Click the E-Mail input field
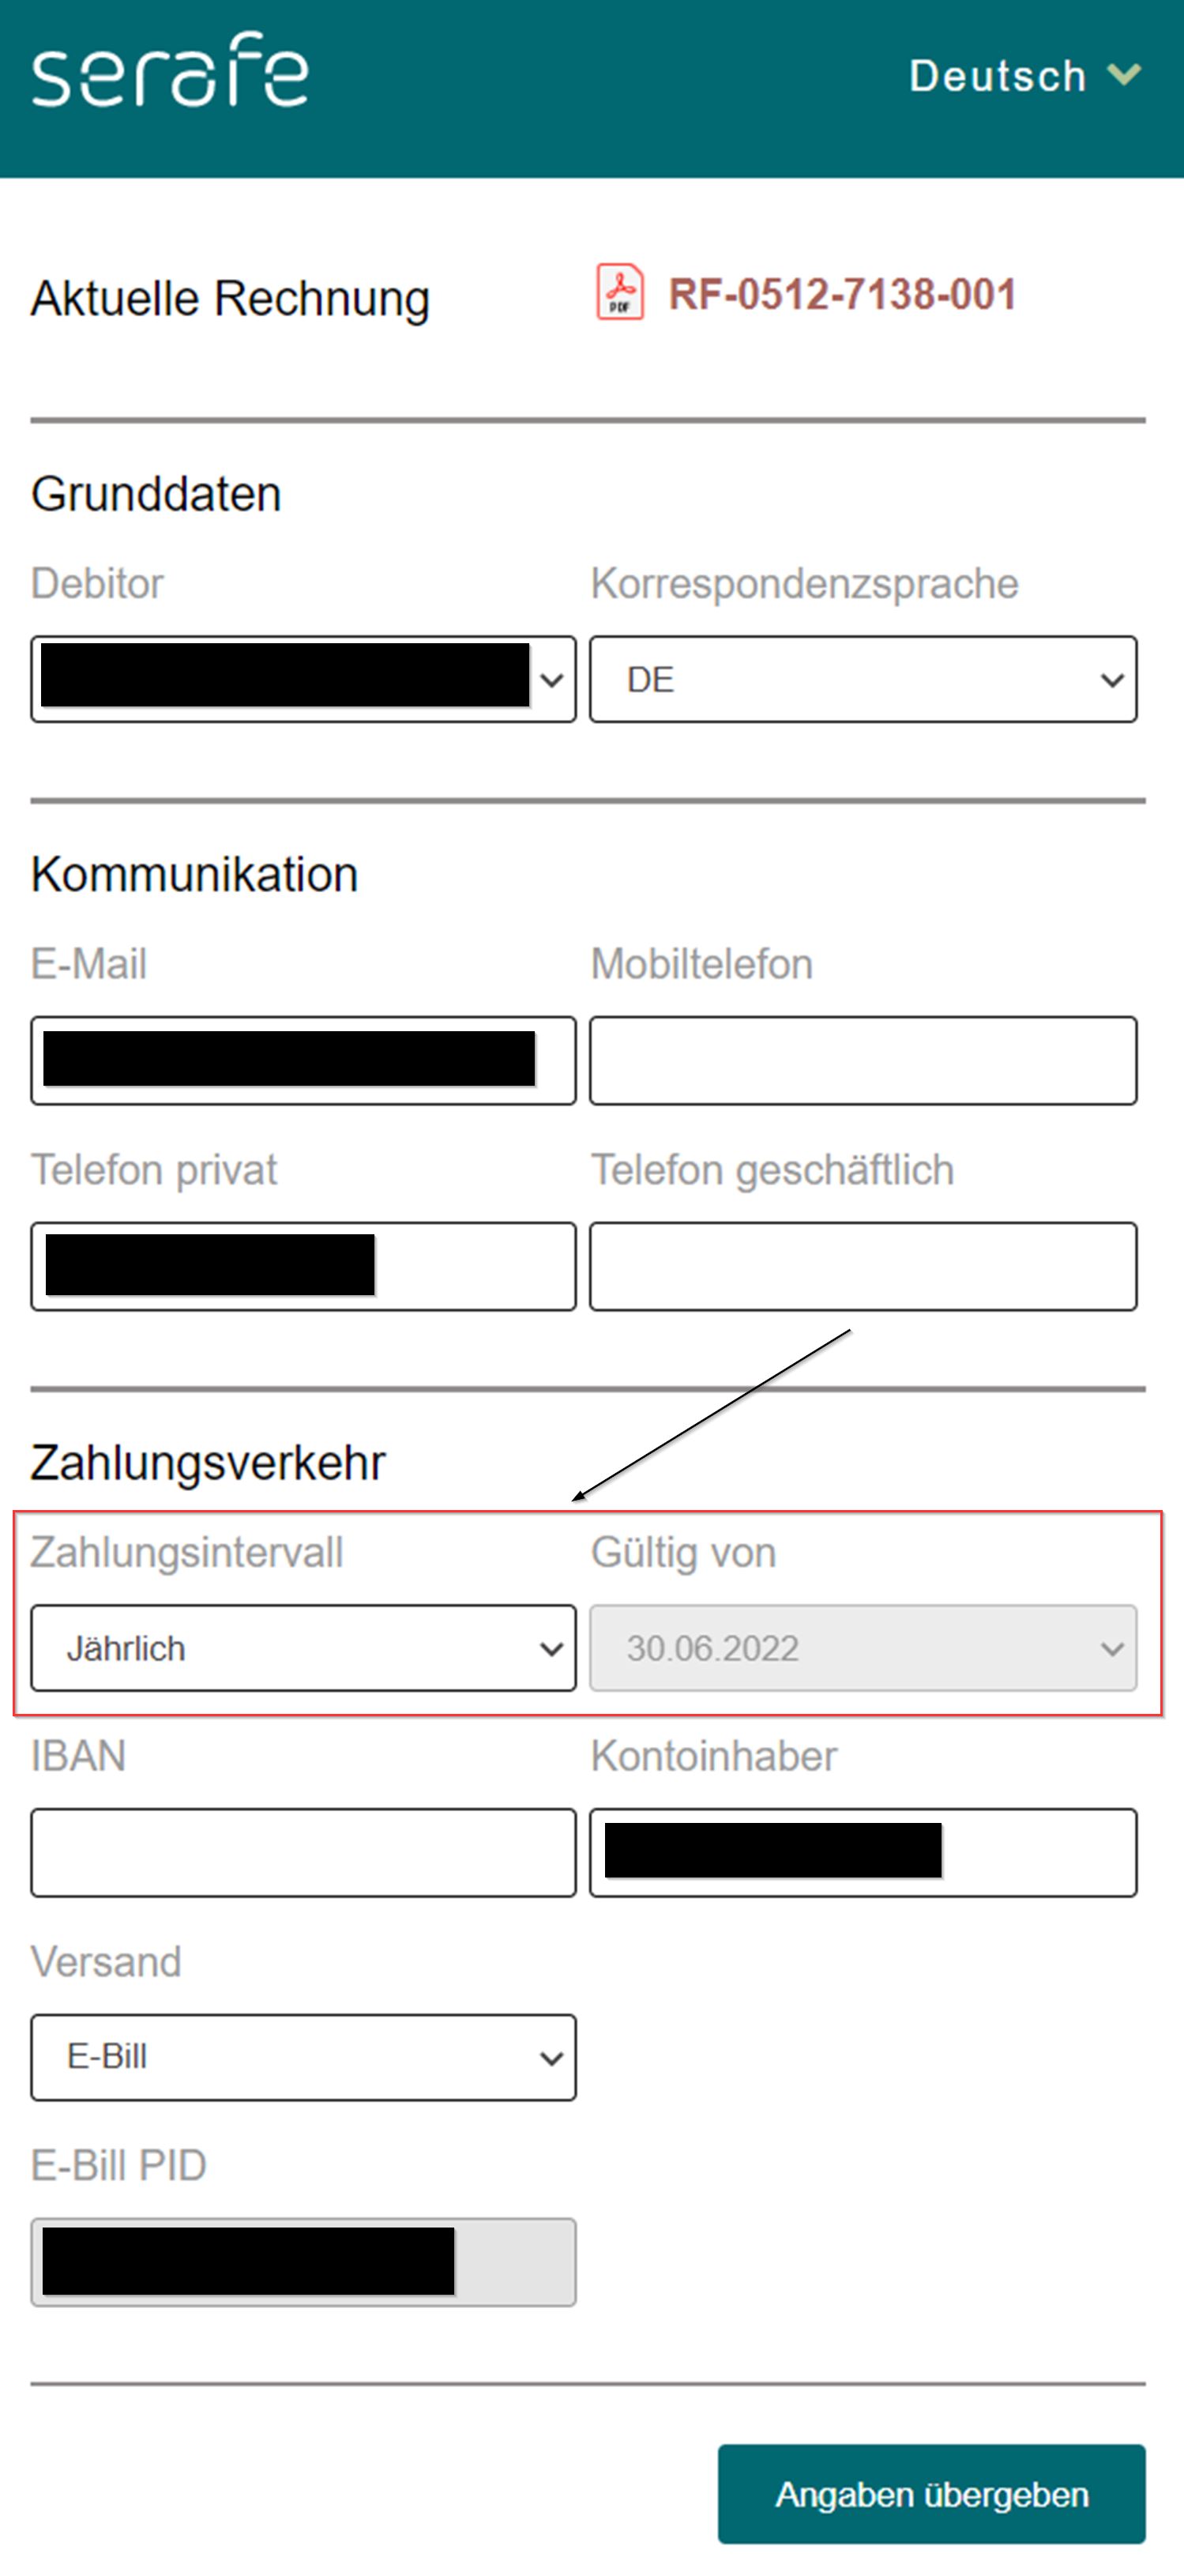This screenshot has height=2576, width=1184. pyautogui.click(x=303, y=1060)
